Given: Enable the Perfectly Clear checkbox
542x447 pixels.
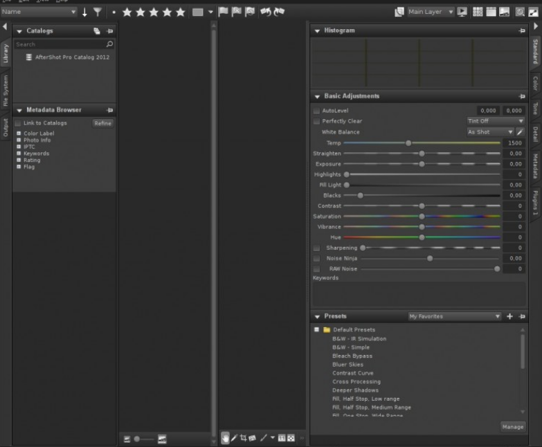Looking at the screenshot, I should click(x=316, y=121).
